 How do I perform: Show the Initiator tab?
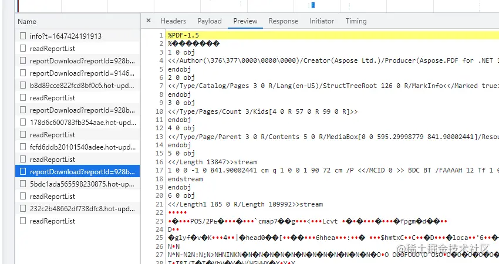tap(322, 21)
